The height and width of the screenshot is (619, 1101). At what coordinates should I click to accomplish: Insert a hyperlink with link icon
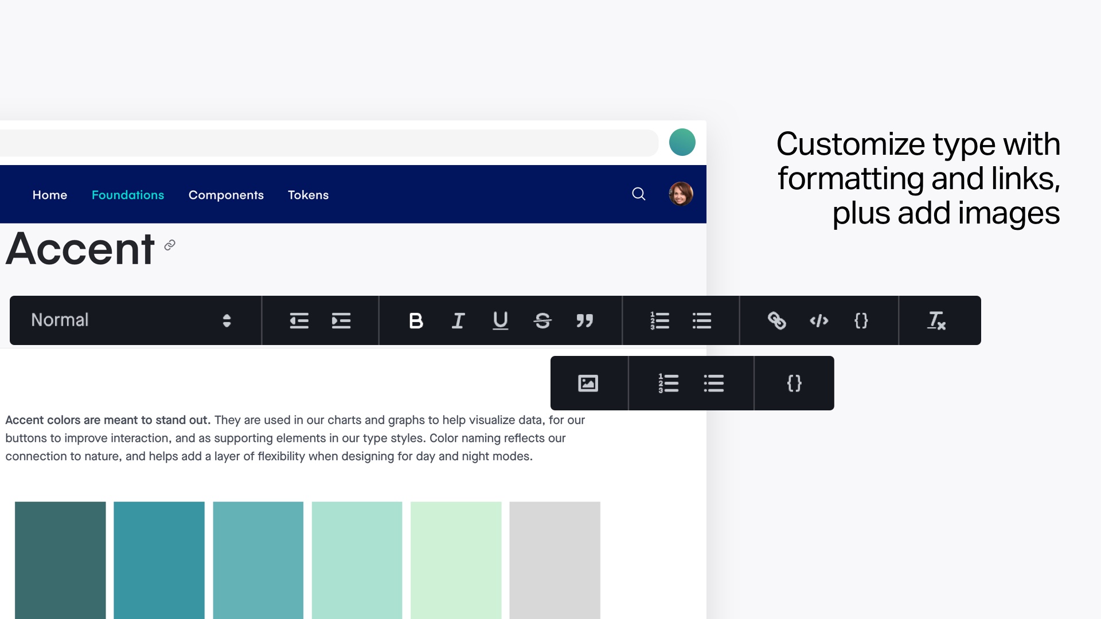pyautogui.click(x=776, y=320)
